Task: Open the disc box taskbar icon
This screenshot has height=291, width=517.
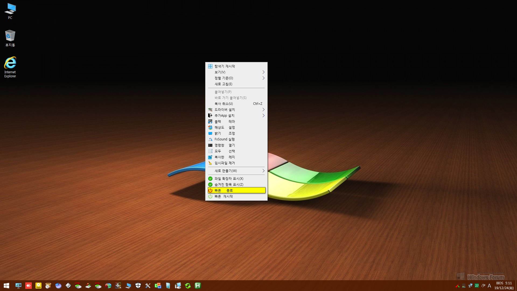Action: pos(48,286)
